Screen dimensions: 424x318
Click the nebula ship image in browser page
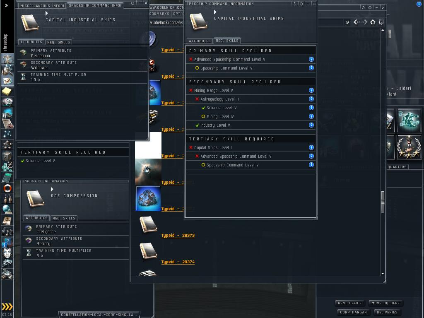click(x=148, y=172)
